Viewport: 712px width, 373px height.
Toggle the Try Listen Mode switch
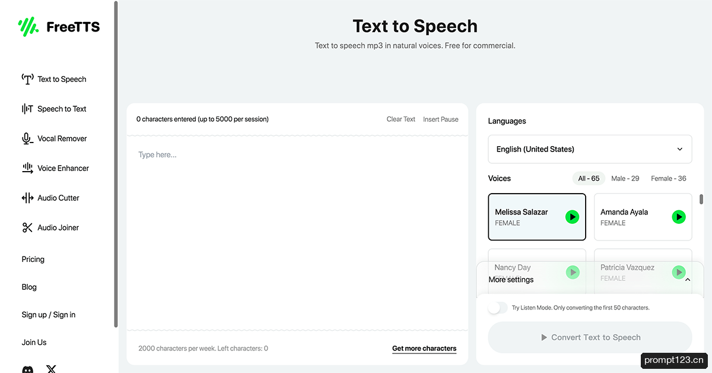pos(498,308)
